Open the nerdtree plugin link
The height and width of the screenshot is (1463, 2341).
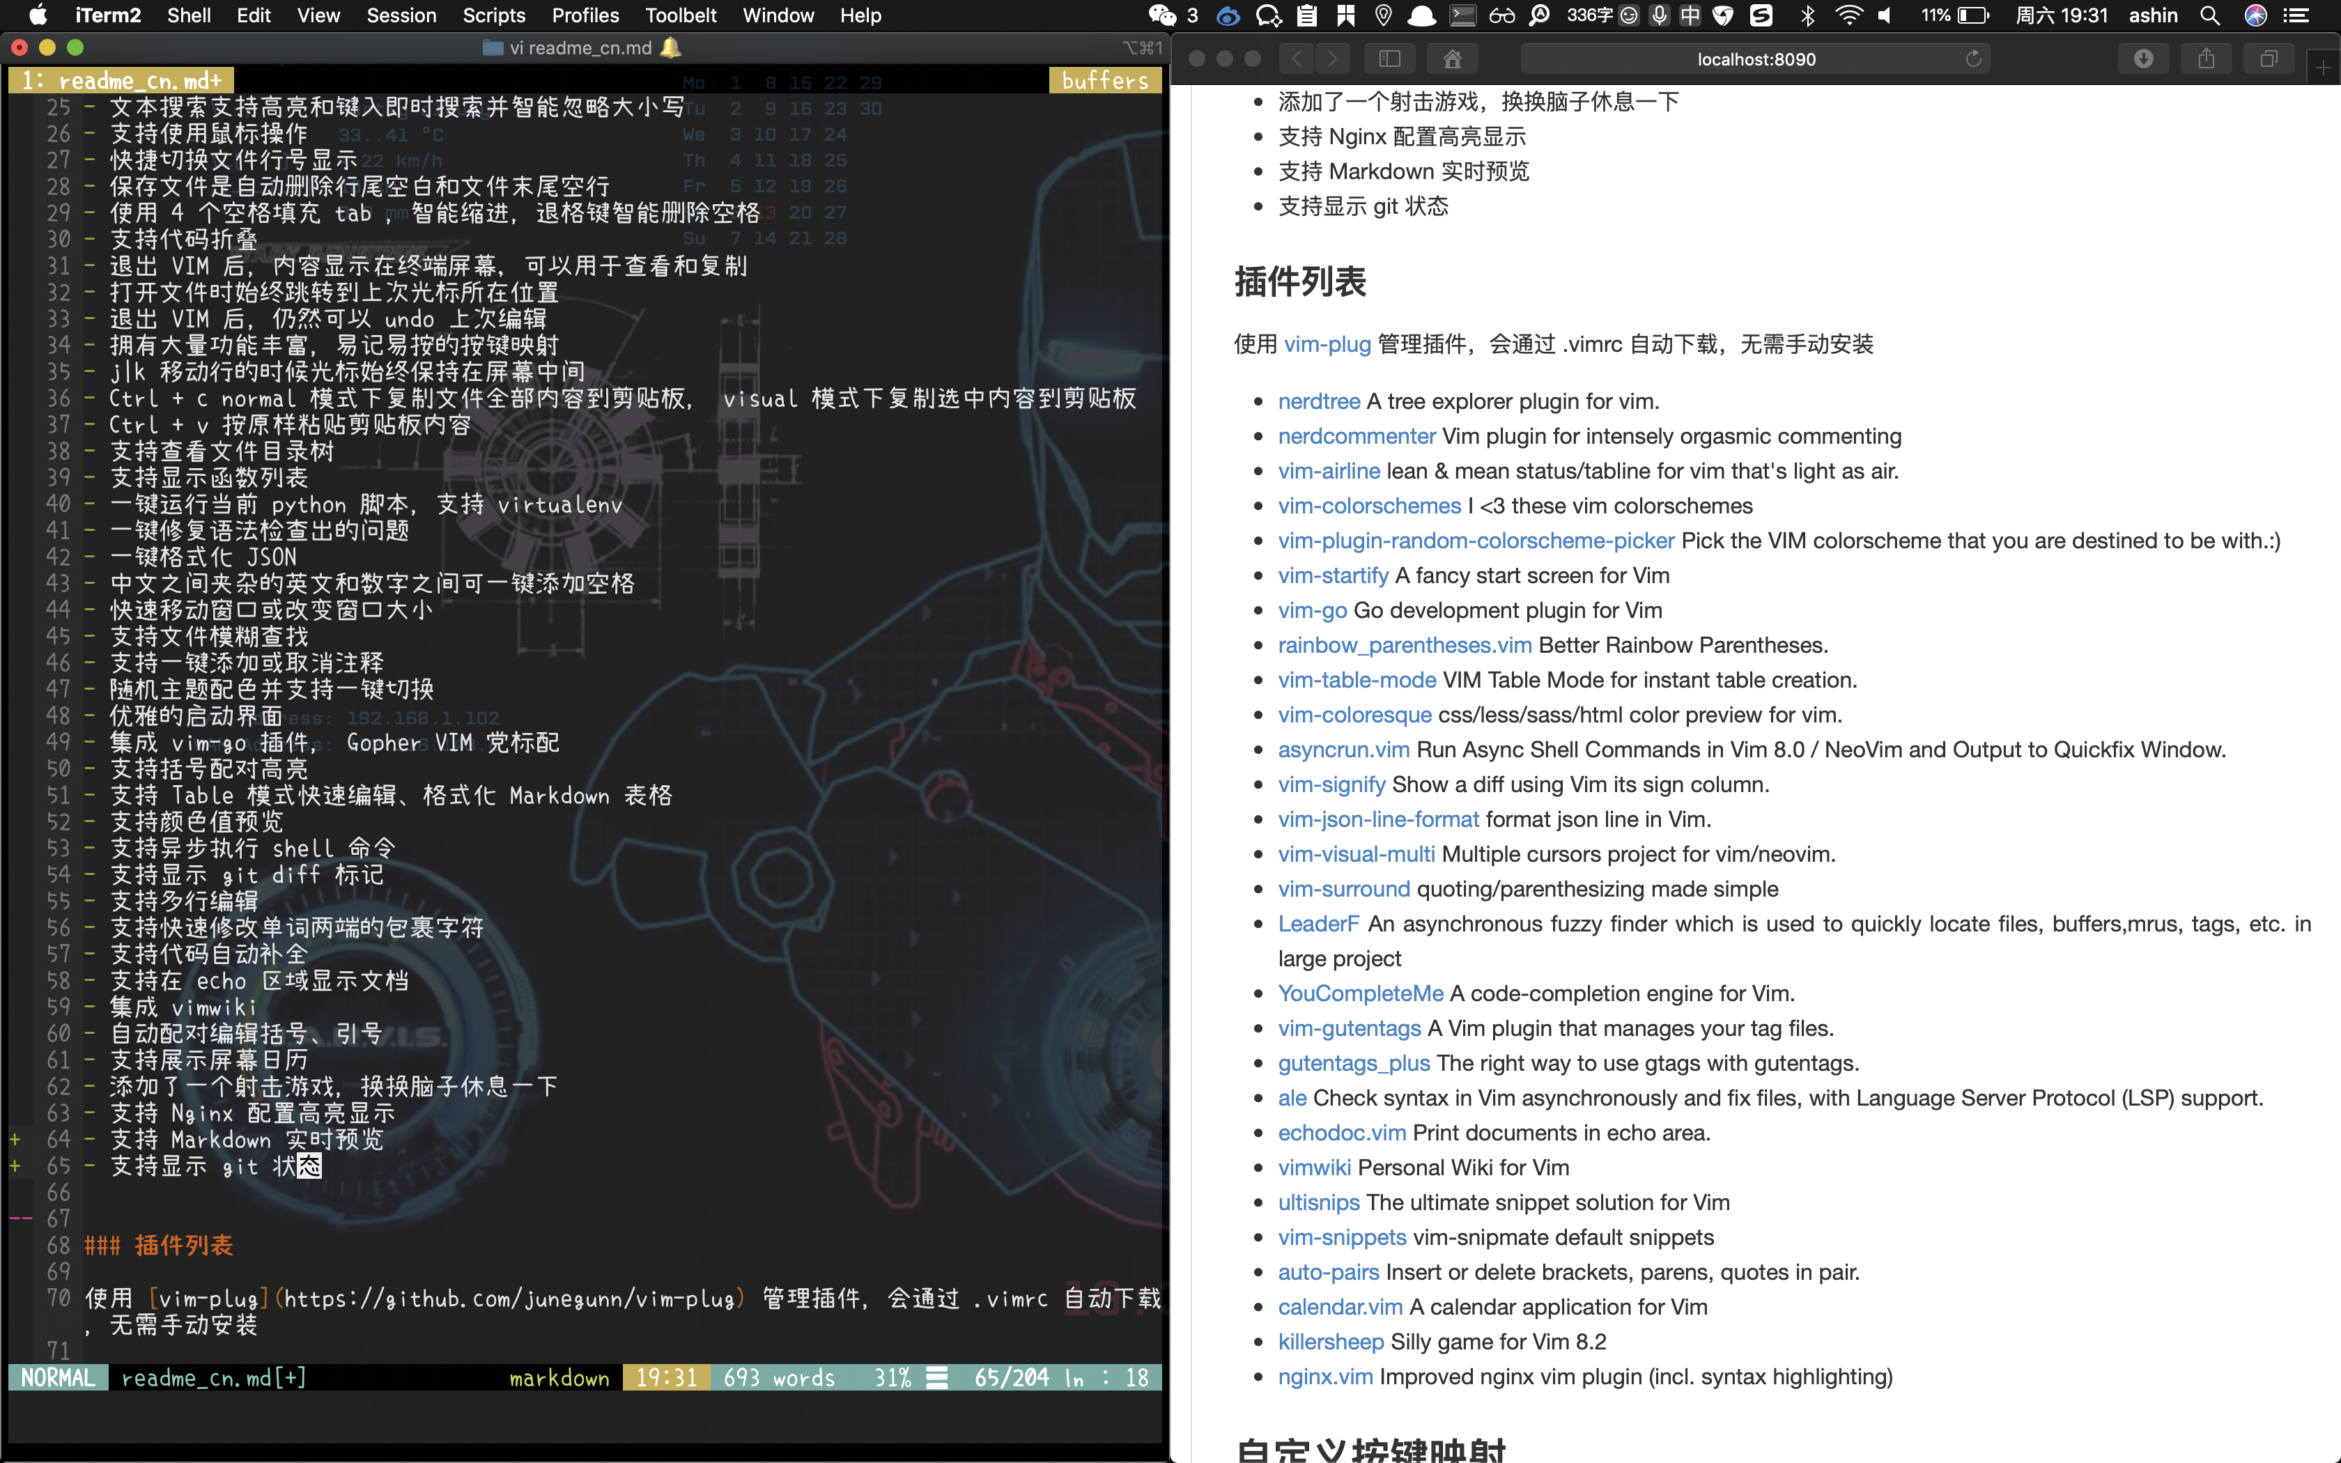[1318, 401]
